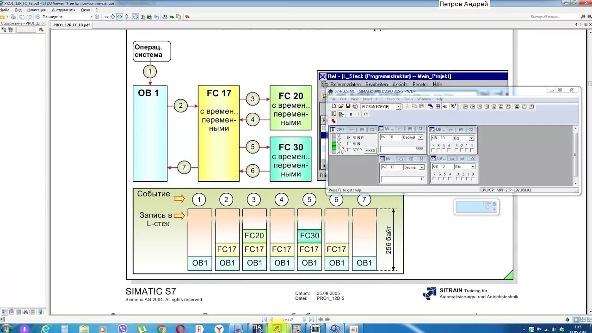Click Cascade windows icon in PLCSIM
This screenshot has width=592, height=333.
[x=431, y=106]
